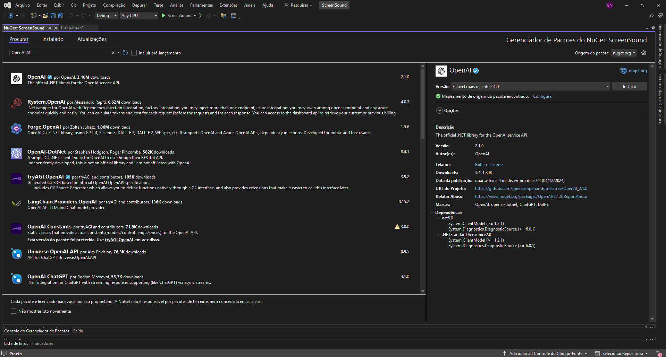Image resolution: width=666 pixels, height=357 pixels.
Task: Click the Instalar button
Action: (x=629, y=86)
